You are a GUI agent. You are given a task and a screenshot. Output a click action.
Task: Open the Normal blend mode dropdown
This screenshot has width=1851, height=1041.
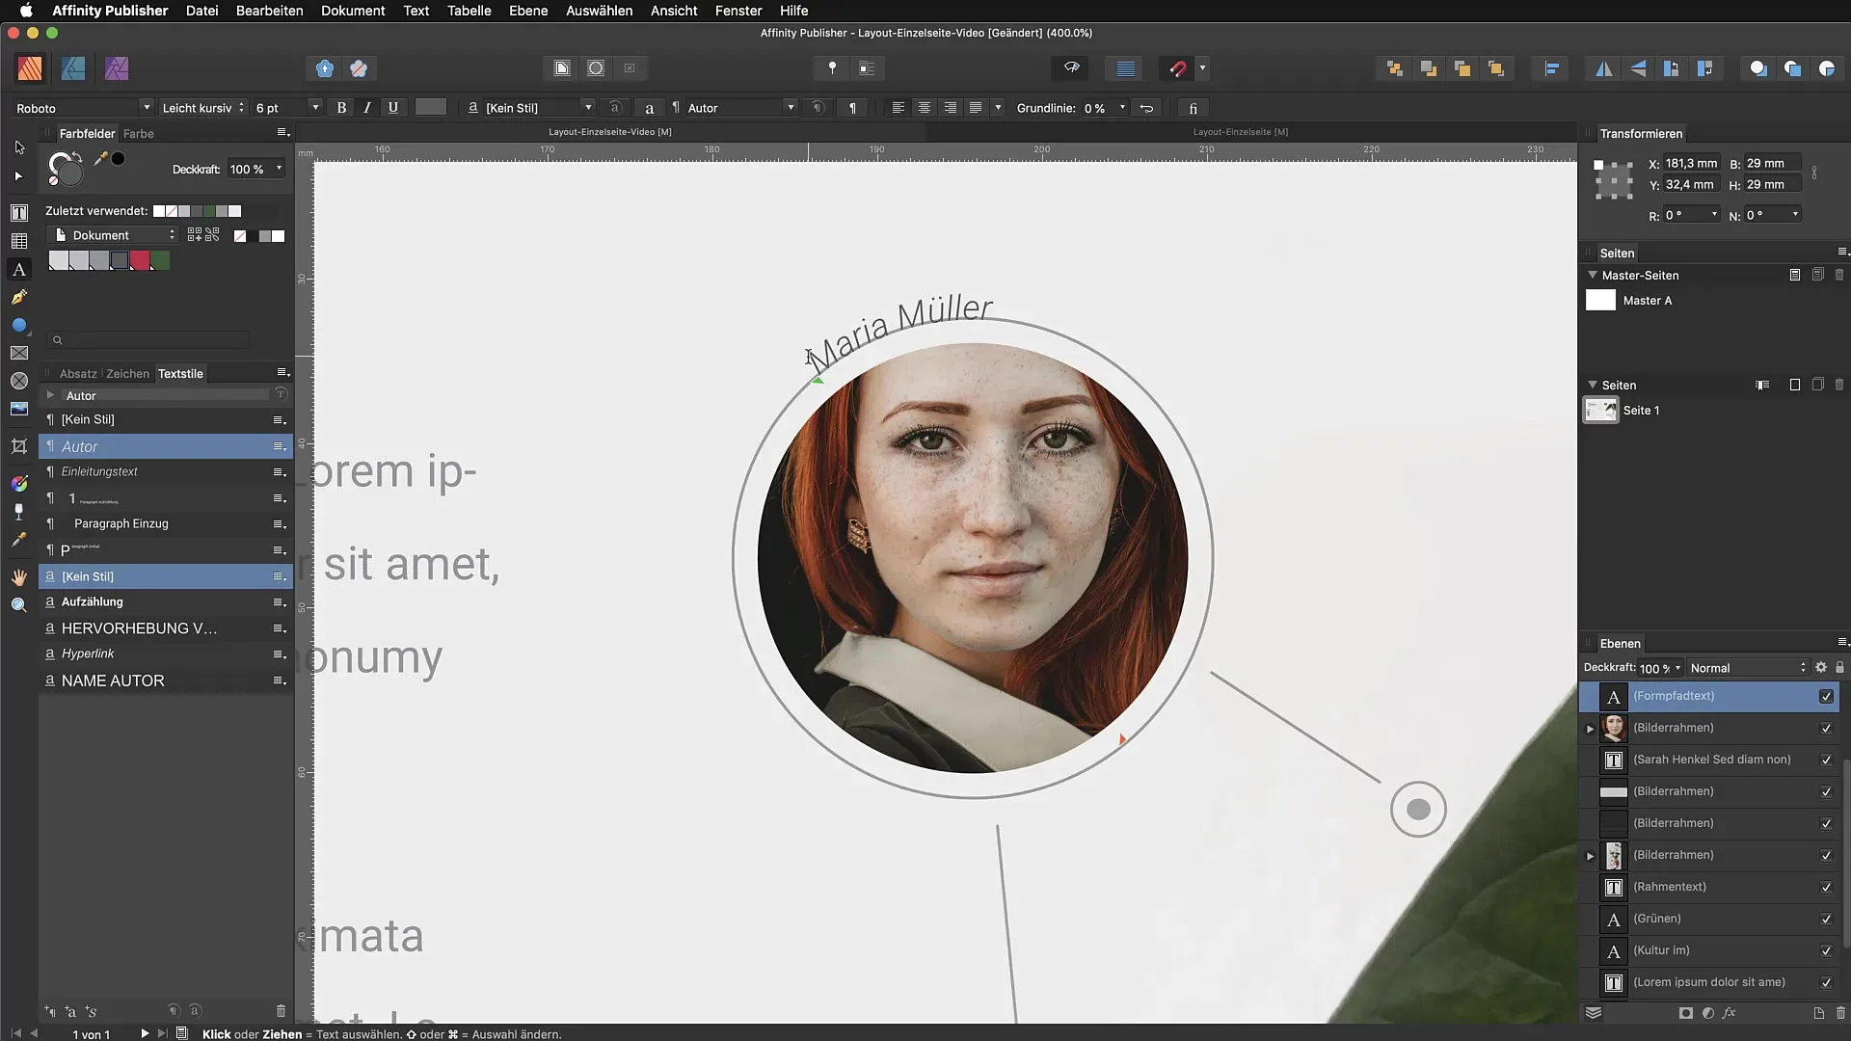1749,668
